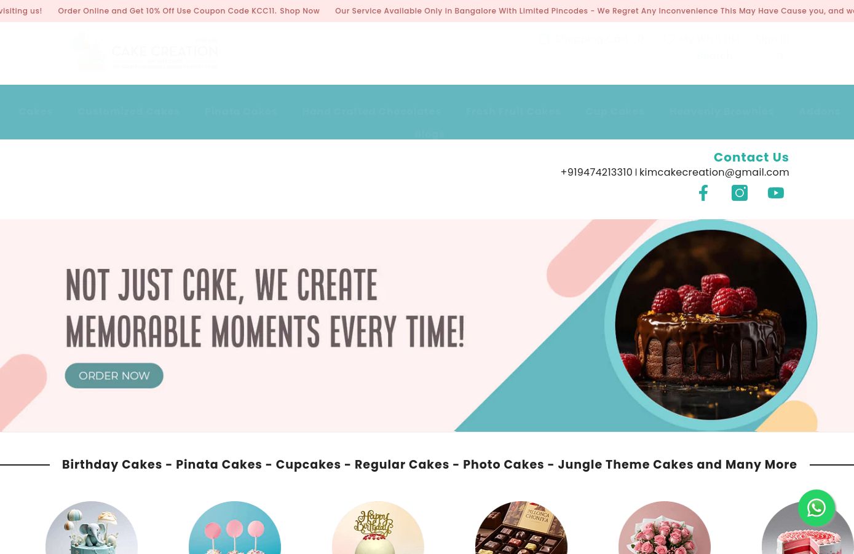Click the Shop Now coupon link
Viewport: 854px width, 554px height.
299,11
